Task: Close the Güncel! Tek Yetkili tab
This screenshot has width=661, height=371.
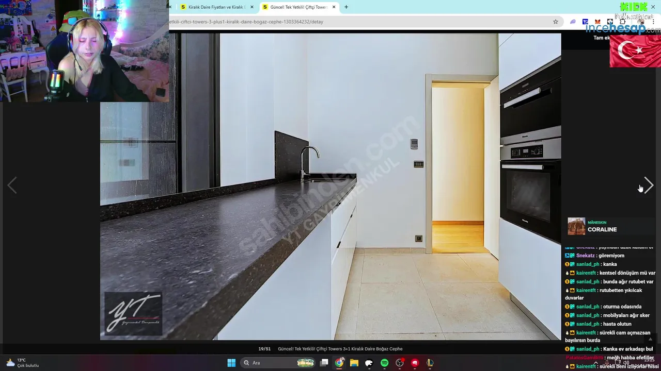Action: (x=334, y=7)
